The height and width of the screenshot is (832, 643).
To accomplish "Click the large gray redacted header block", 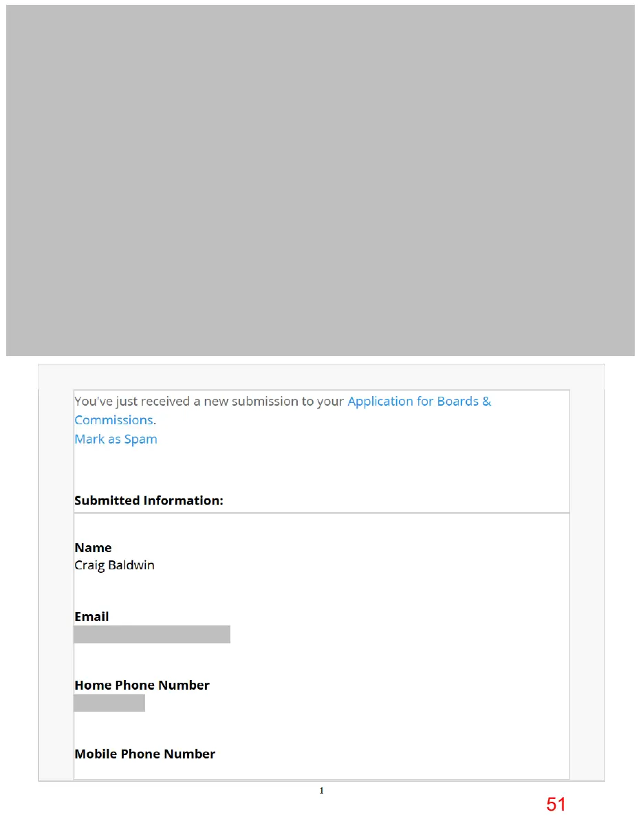I will (x=320, y=180).
